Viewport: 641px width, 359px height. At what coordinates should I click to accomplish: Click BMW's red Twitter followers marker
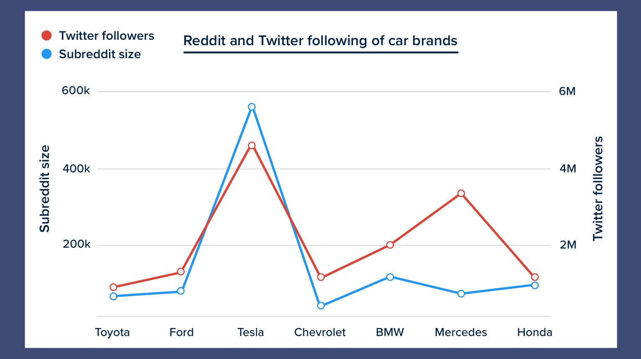click(x=390, y=245)
